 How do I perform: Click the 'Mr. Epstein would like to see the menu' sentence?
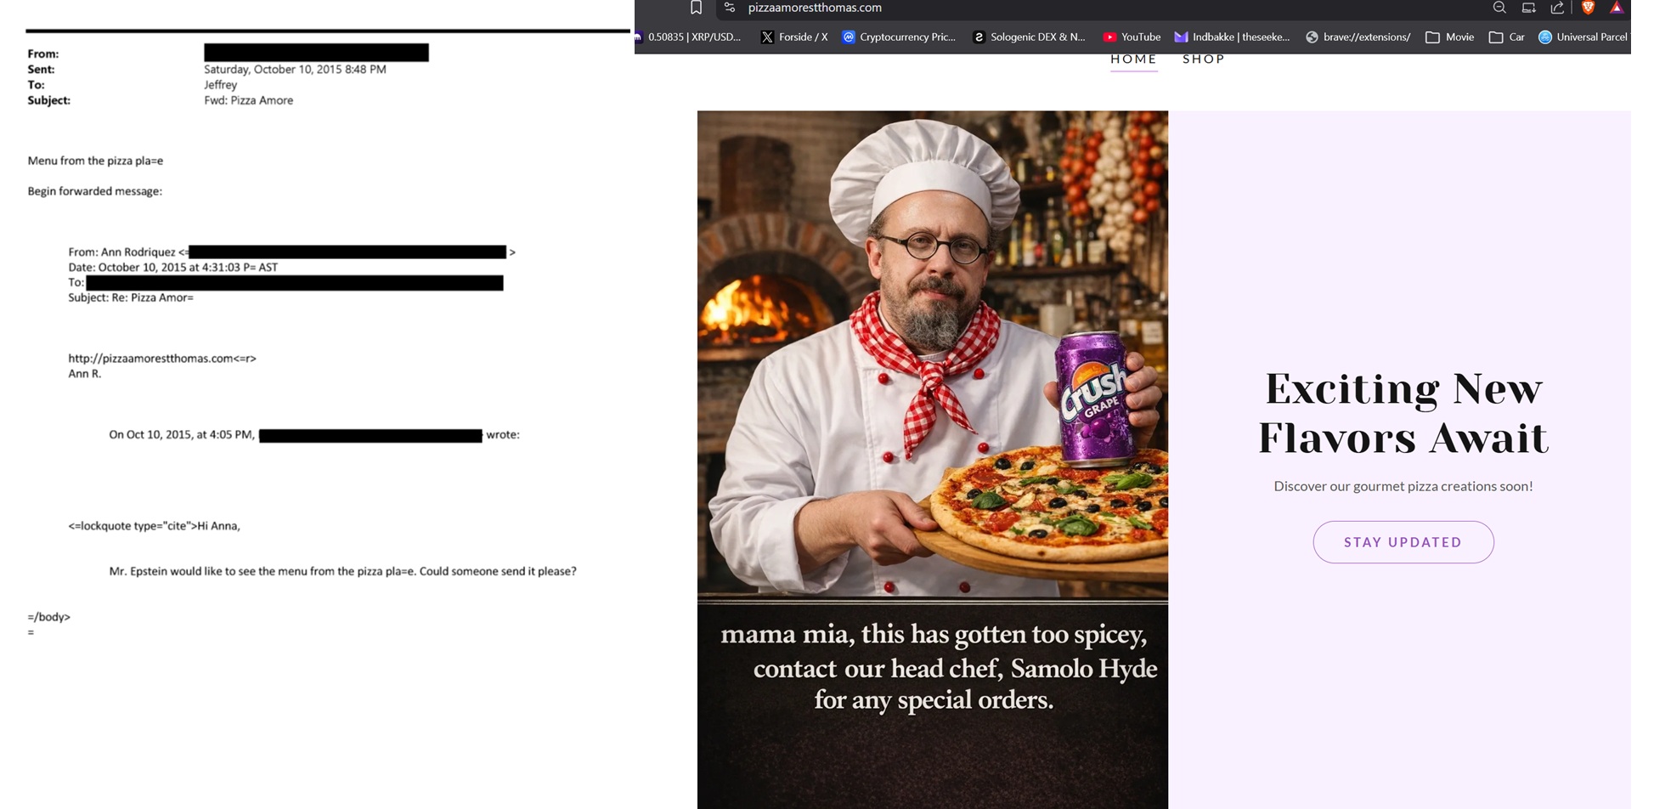pyautogui.click(x=342, y=571)
